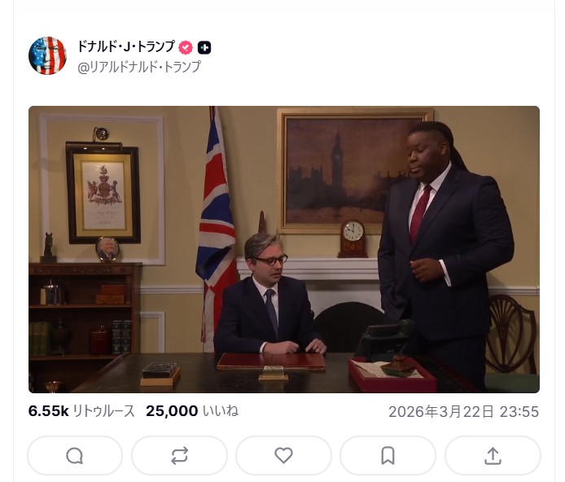565x482 pixels.
Task: Click the reply speech bubble icon
Action: (75, 456)
